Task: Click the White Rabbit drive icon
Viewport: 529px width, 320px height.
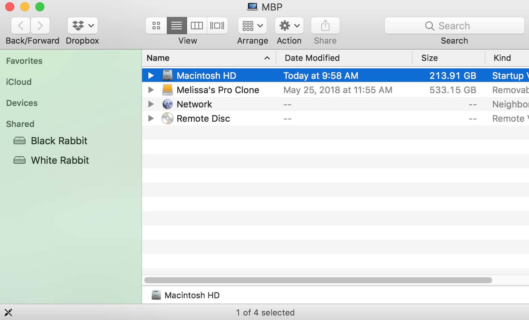Action: point(20,160)
